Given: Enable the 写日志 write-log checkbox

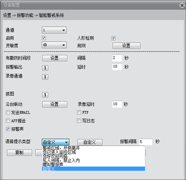Looking at the screenshot, I should point(79,121).
